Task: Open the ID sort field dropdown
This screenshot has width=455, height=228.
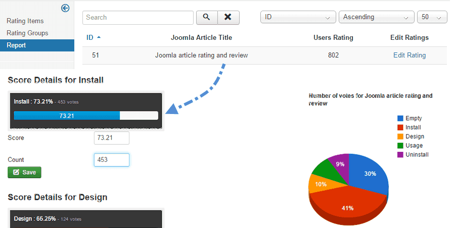Action: (x=298, y=17)
